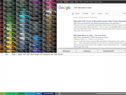This screenshot has height=95, width=126.
Task: Open the caranddriver.com green URL
Action: [90, 37]
